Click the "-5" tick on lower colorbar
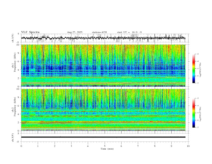Image resolution: width=212 pixels, height=164 pixels. pos(198,113)
